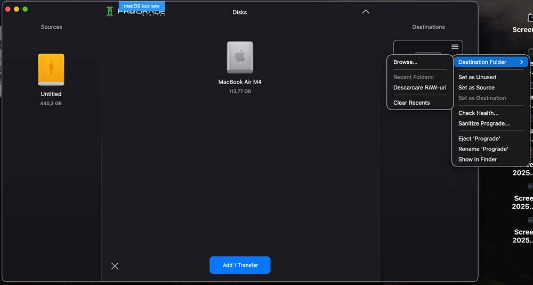Choose Rename 'Prograde' from the menu
This screenshot has width=533, height=285.
[483, 149]
